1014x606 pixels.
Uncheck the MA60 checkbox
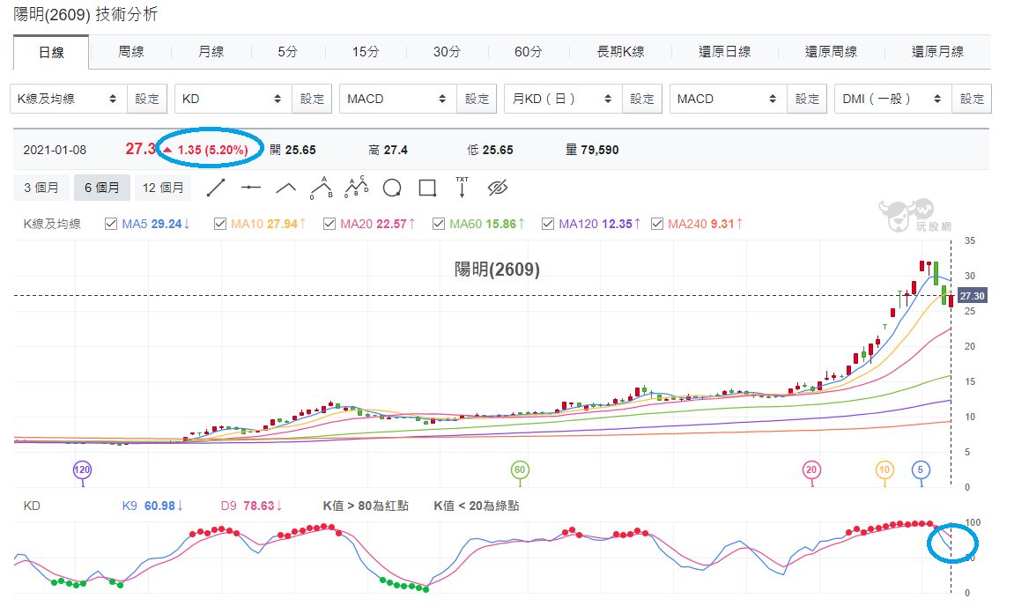click(x=439, y=224)
